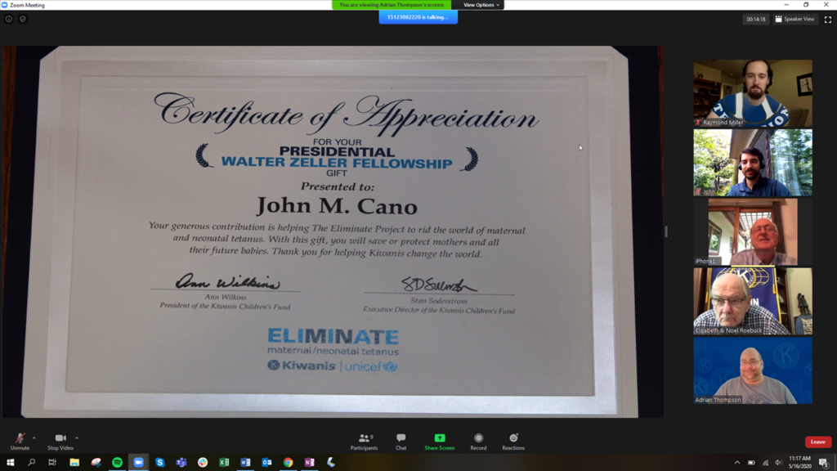837x471 pixels.
Task: Open Slack from taskbar
Action: click(203, 463)
